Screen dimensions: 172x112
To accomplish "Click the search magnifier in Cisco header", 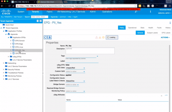I will click(136, 12).
